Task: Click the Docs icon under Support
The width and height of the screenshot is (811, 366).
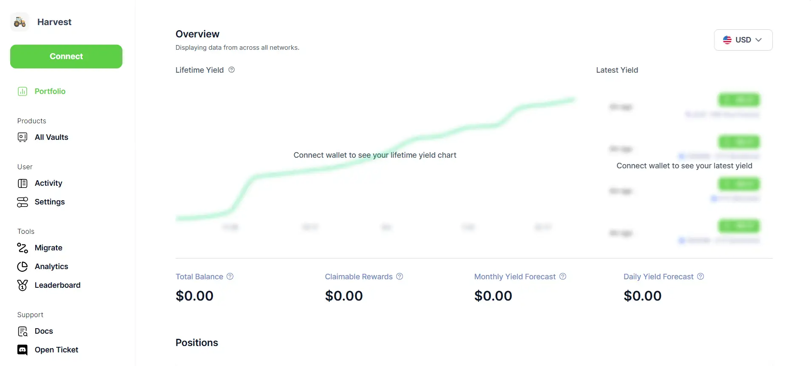Action: click(23, 331)
